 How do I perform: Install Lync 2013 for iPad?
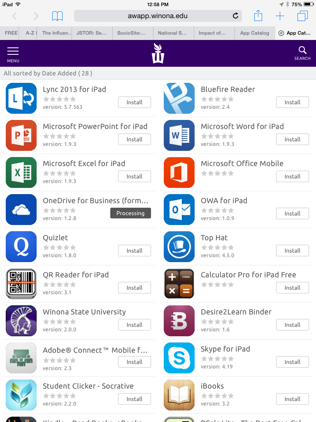click(134, 102)
